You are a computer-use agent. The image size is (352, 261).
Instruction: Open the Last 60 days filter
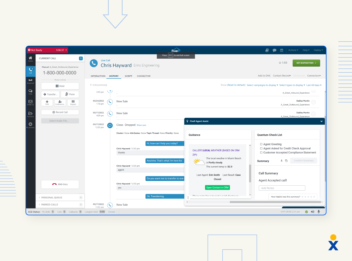(x=314, y=85)
